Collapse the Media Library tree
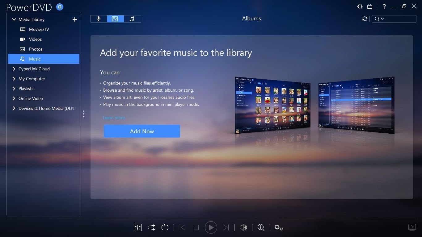This screenshot has height=237, width=422. tap(14, 19)
